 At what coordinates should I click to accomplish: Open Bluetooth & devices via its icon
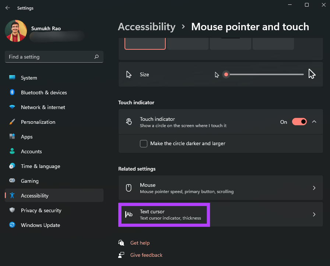point(11,92)
